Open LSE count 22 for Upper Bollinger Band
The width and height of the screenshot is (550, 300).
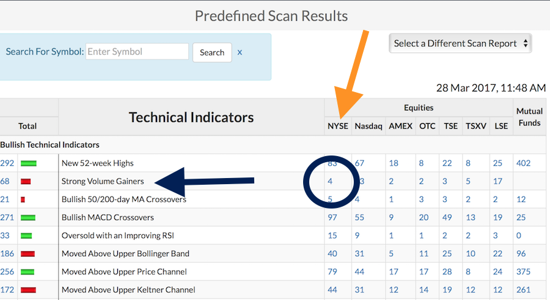(x=497, y=254)
